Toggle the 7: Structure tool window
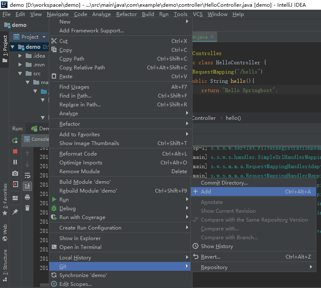Screen dimensions: 321x288 (x=5, y=265)
